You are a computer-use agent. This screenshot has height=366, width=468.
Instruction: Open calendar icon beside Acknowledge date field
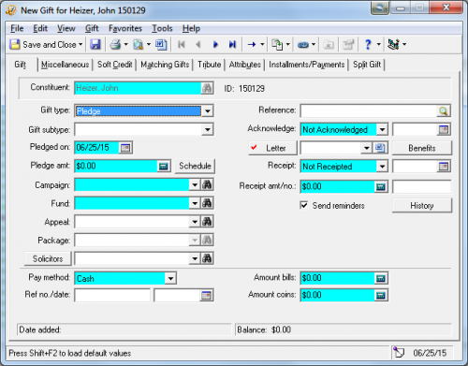444,129
